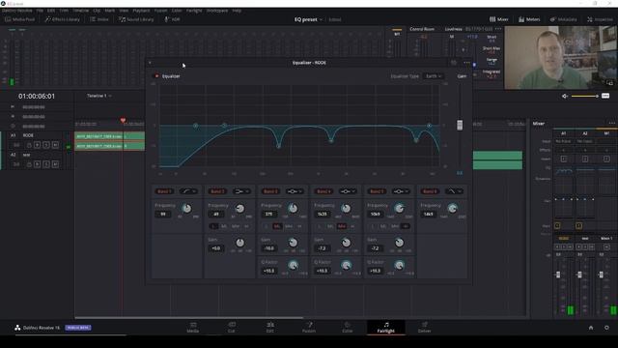Viewport: 618px width, 348px height.
Task: Open Band 4 filter shape dropdown
Action: coord(348,191)
